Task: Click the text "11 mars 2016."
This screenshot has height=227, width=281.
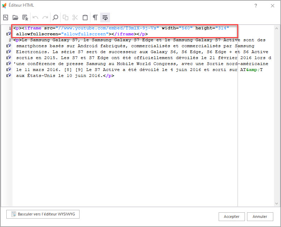Action: (43, 70)
